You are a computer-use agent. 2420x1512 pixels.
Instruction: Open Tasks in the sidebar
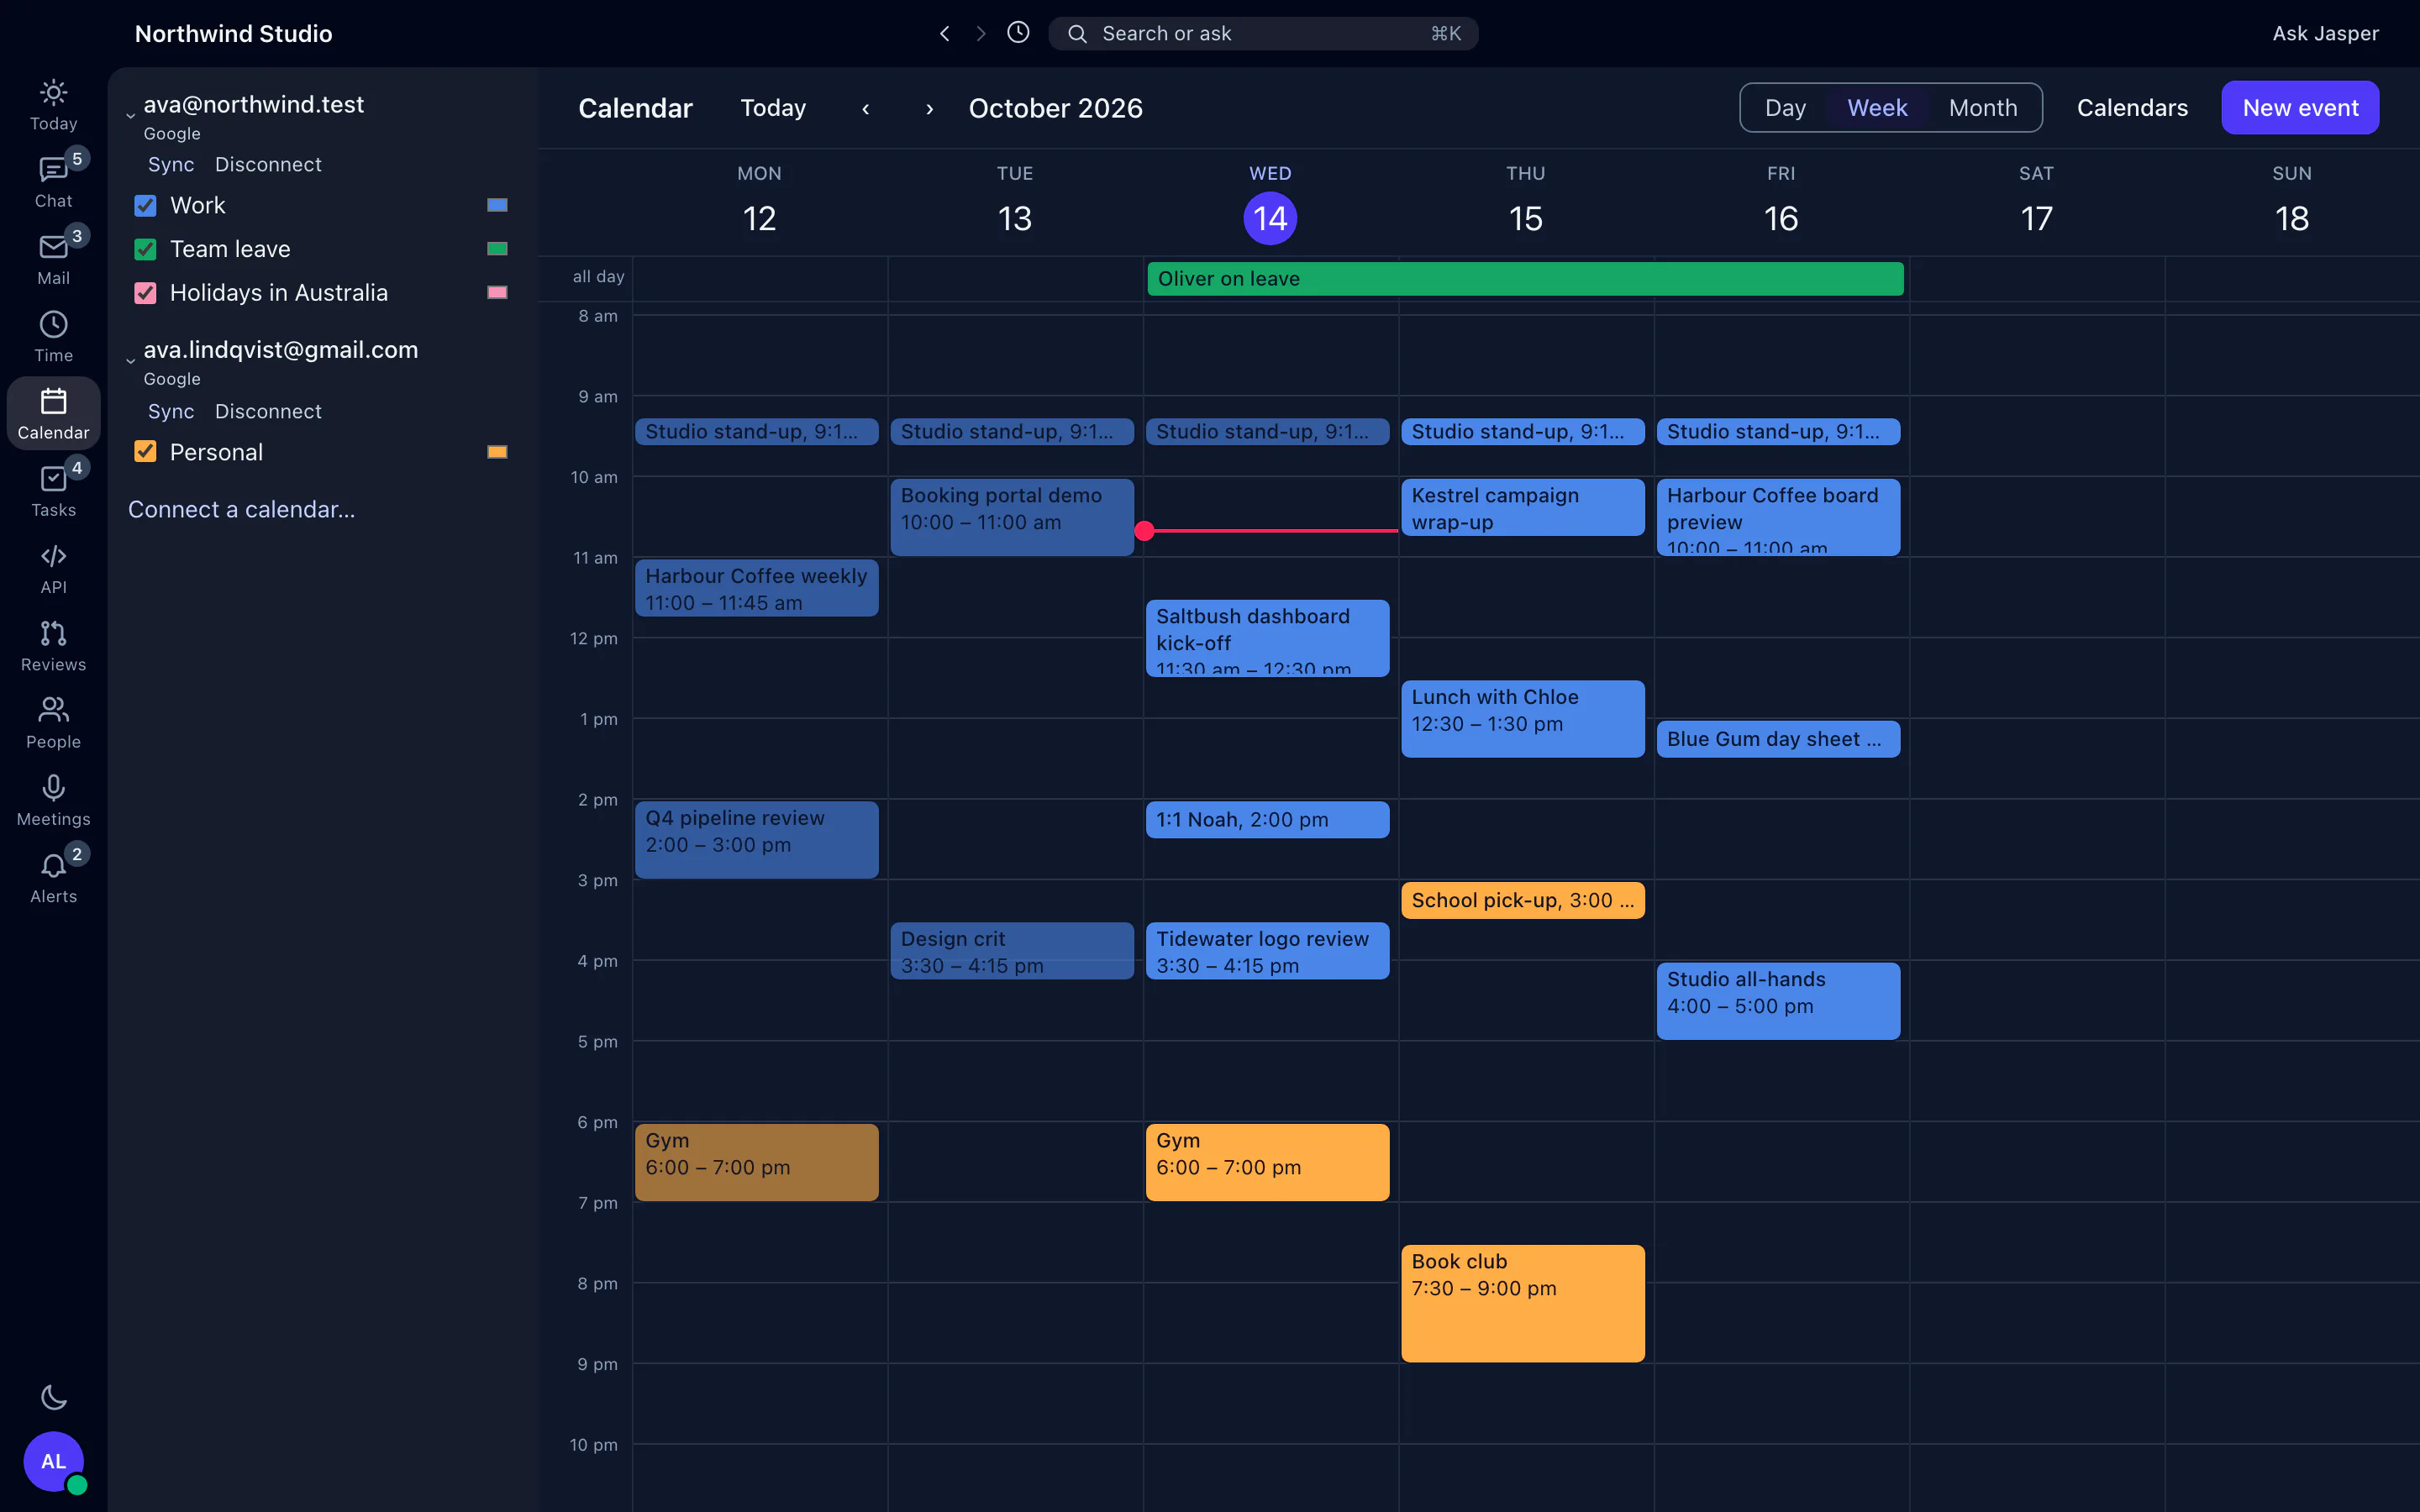coord(53,491)
